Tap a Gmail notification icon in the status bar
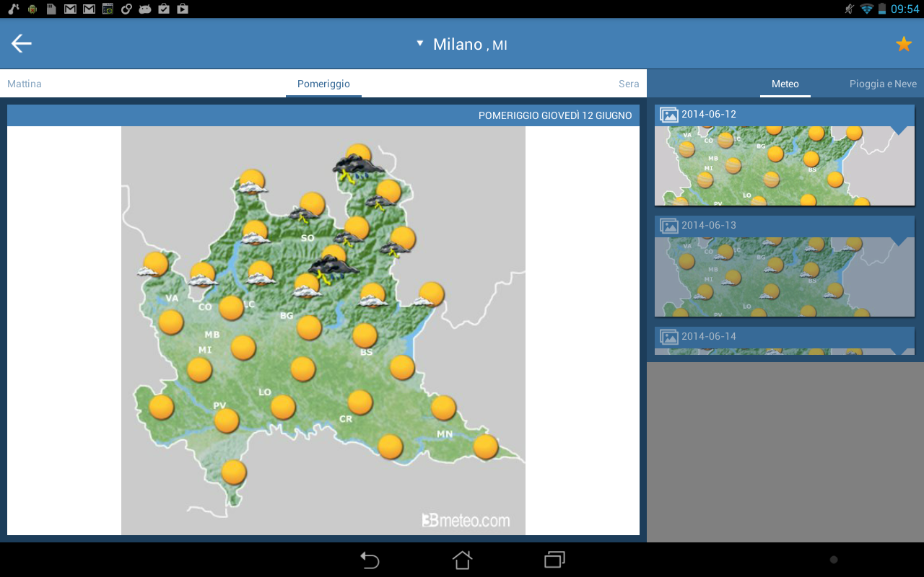This screenshot has height=577, width=924. point(69,9)
